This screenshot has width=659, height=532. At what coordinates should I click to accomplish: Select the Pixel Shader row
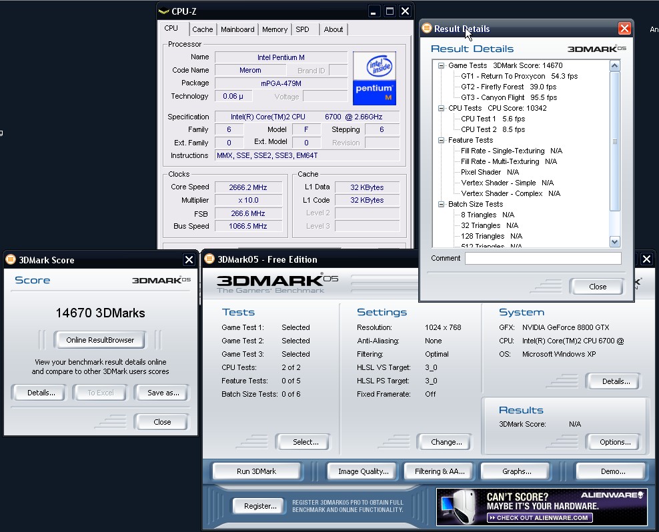(490, 172)
